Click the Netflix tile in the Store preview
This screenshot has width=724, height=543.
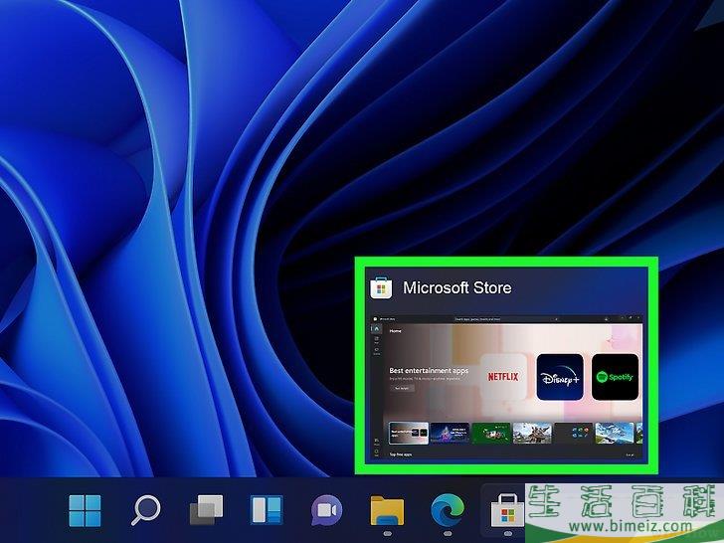(503, 377)
